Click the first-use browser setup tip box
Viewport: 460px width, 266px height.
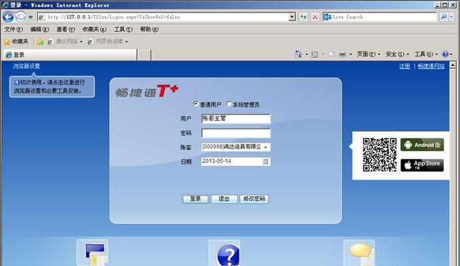click(x=52, y=86)
